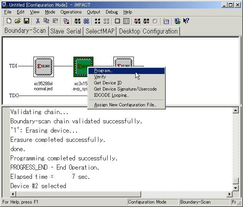Image resolution: width=243 pixels, height=207 pixels.
Task: Click the grid icon with yellow star
Action: coord(166,21)
